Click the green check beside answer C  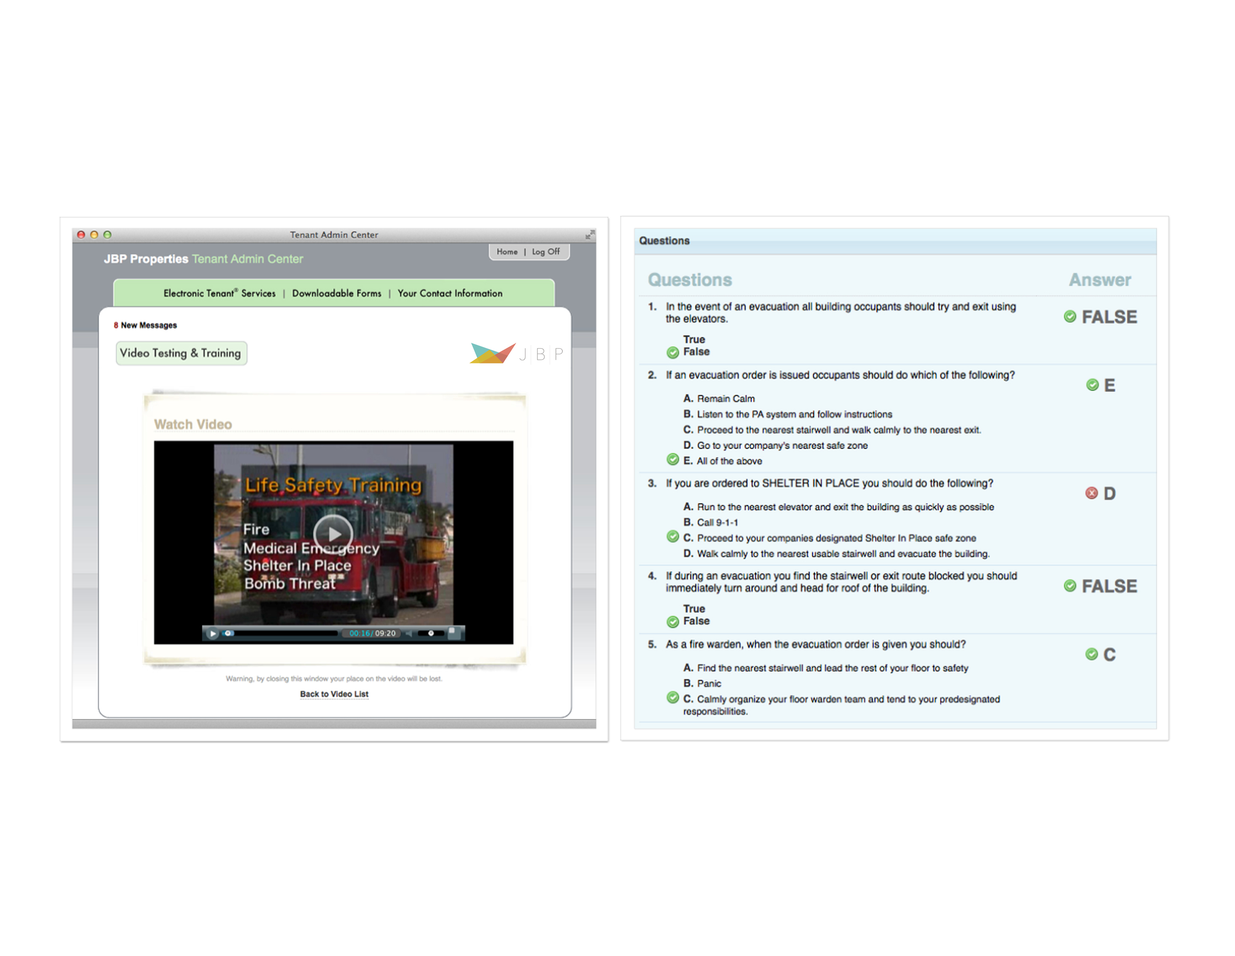pyautogui.click(x=1091, y=655)
